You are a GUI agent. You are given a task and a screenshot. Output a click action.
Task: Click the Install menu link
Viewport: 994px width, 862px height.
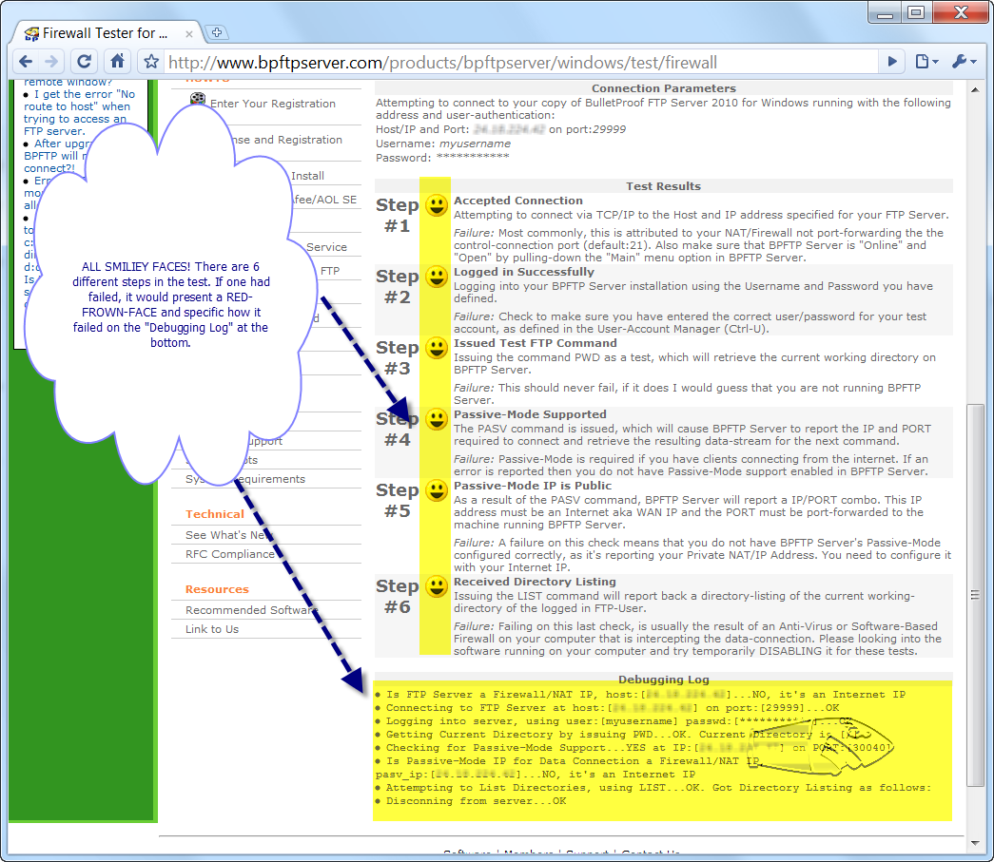[x=307, y=176]
